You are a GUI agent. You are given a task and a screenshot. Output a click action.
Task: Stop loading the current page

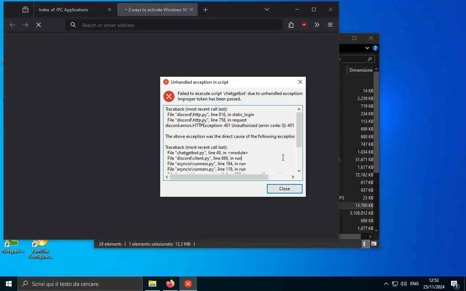[39, 25]
